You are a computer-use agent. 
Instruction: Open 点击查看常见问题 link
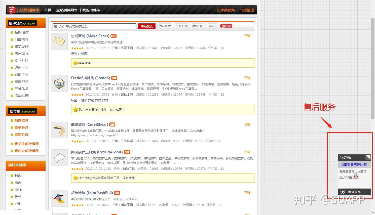[x=354, y=164]
